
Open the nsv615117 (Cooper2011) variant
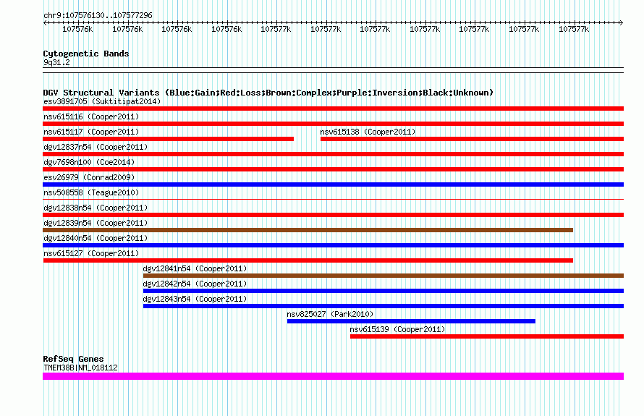[91, 132]
